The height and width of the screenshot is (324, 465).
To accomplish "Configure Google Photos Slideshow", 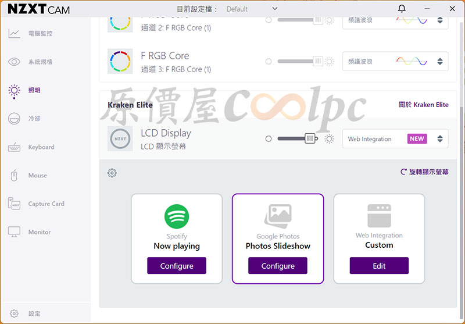I will point(278,266).
